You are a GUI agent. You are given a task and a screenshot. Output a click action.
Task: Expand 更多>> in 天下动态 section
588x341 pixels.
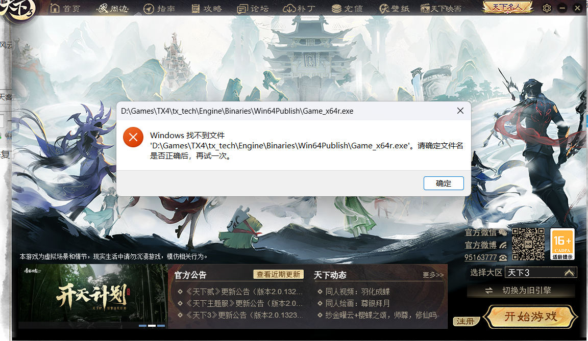(x=433, y=275)
